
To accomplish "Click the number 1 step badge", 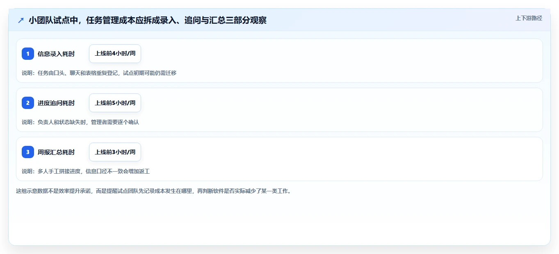I will [x=28, y=54].
